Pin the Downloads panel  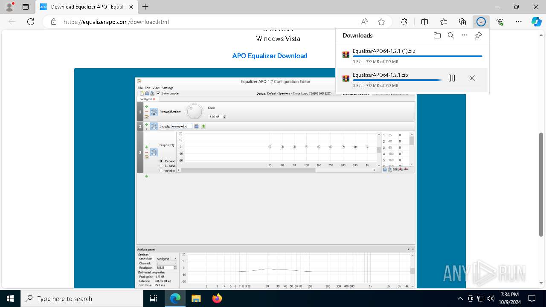[478, 35]
